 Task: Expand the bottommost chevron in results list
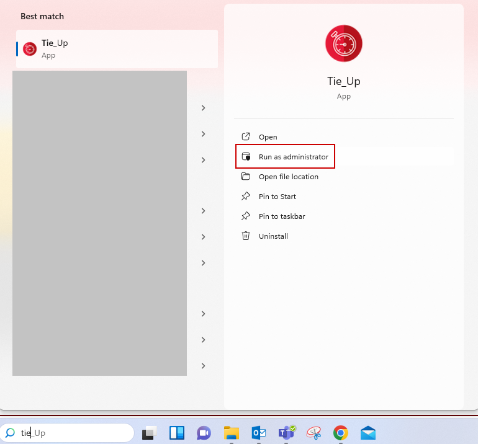coord(203,366)
